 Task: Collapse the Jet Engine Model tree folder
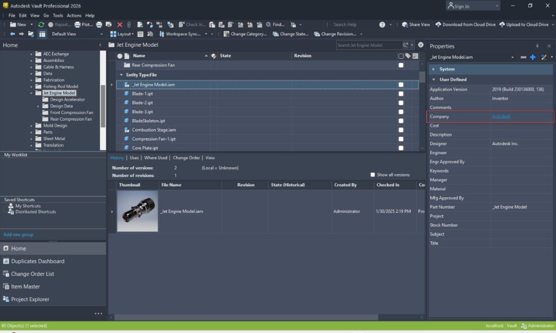pos(31,93)
